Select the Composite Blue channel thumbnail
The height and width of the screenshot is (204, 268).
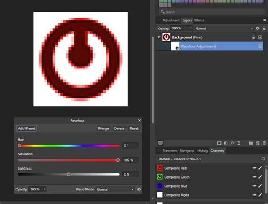tap(160, 186)
